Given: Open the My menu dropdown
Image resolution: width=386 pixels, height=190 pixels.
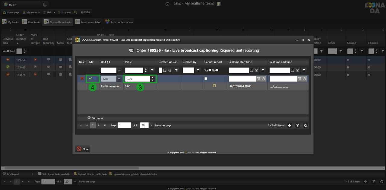Looking at the screenshot, I should pyautogui.click(x=31, y=12).
